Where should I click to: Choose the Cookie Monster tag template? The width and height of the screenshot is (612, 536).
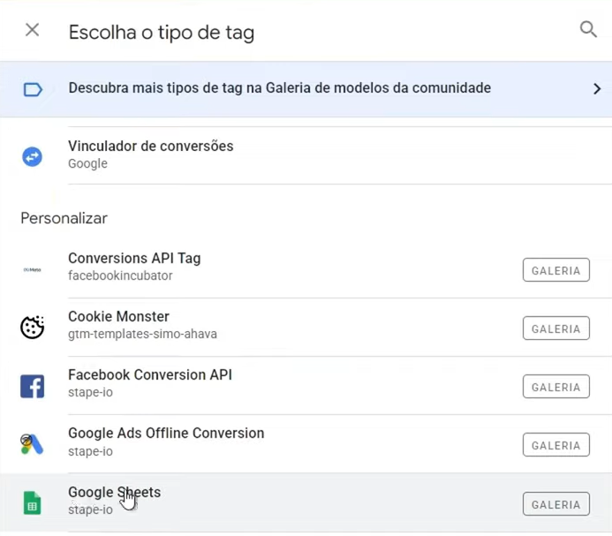click(118, 317)
